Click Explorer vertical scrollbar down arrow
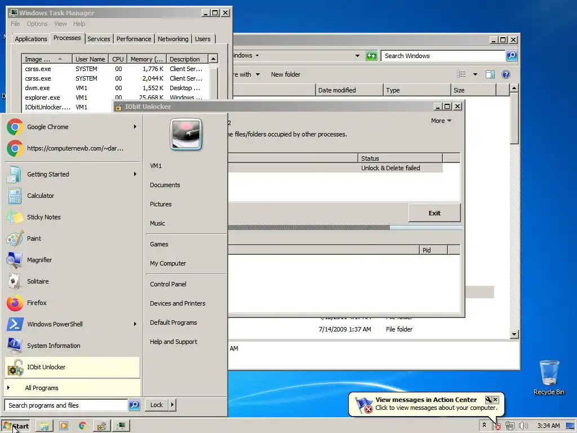This screenshot has width=577, height=433. click(x=514, y=334)
